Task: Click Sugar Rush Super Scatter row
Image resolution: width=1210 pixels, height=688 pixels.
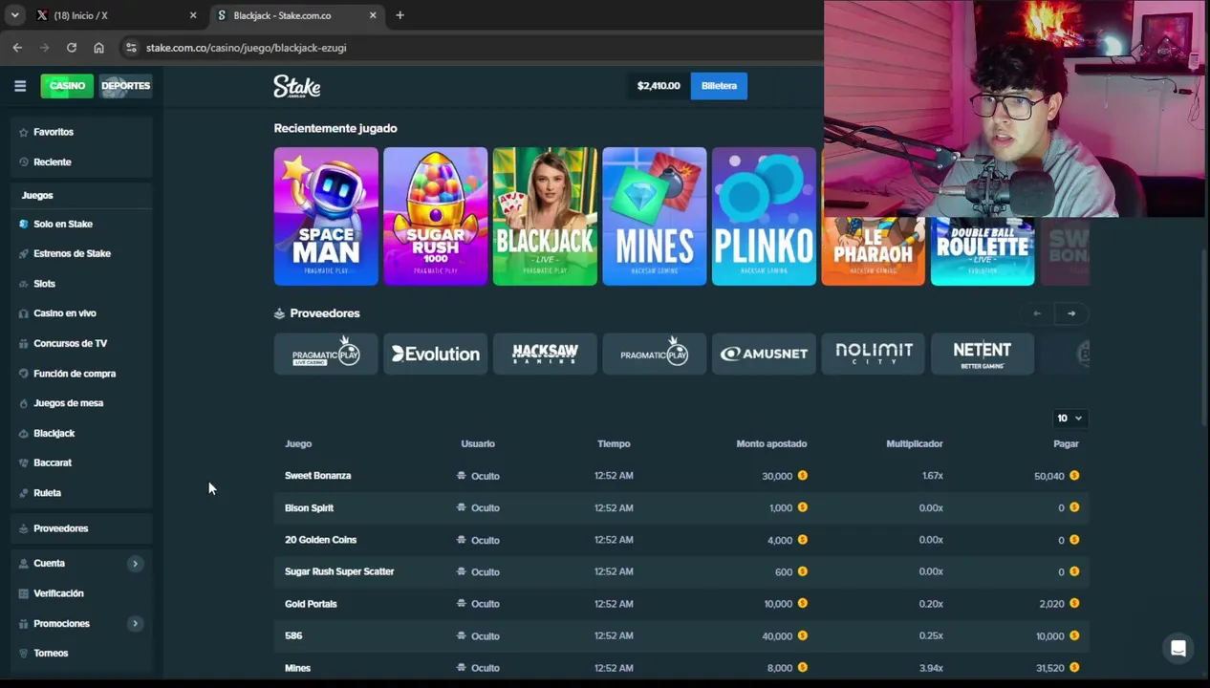Action: click(681, 571)
